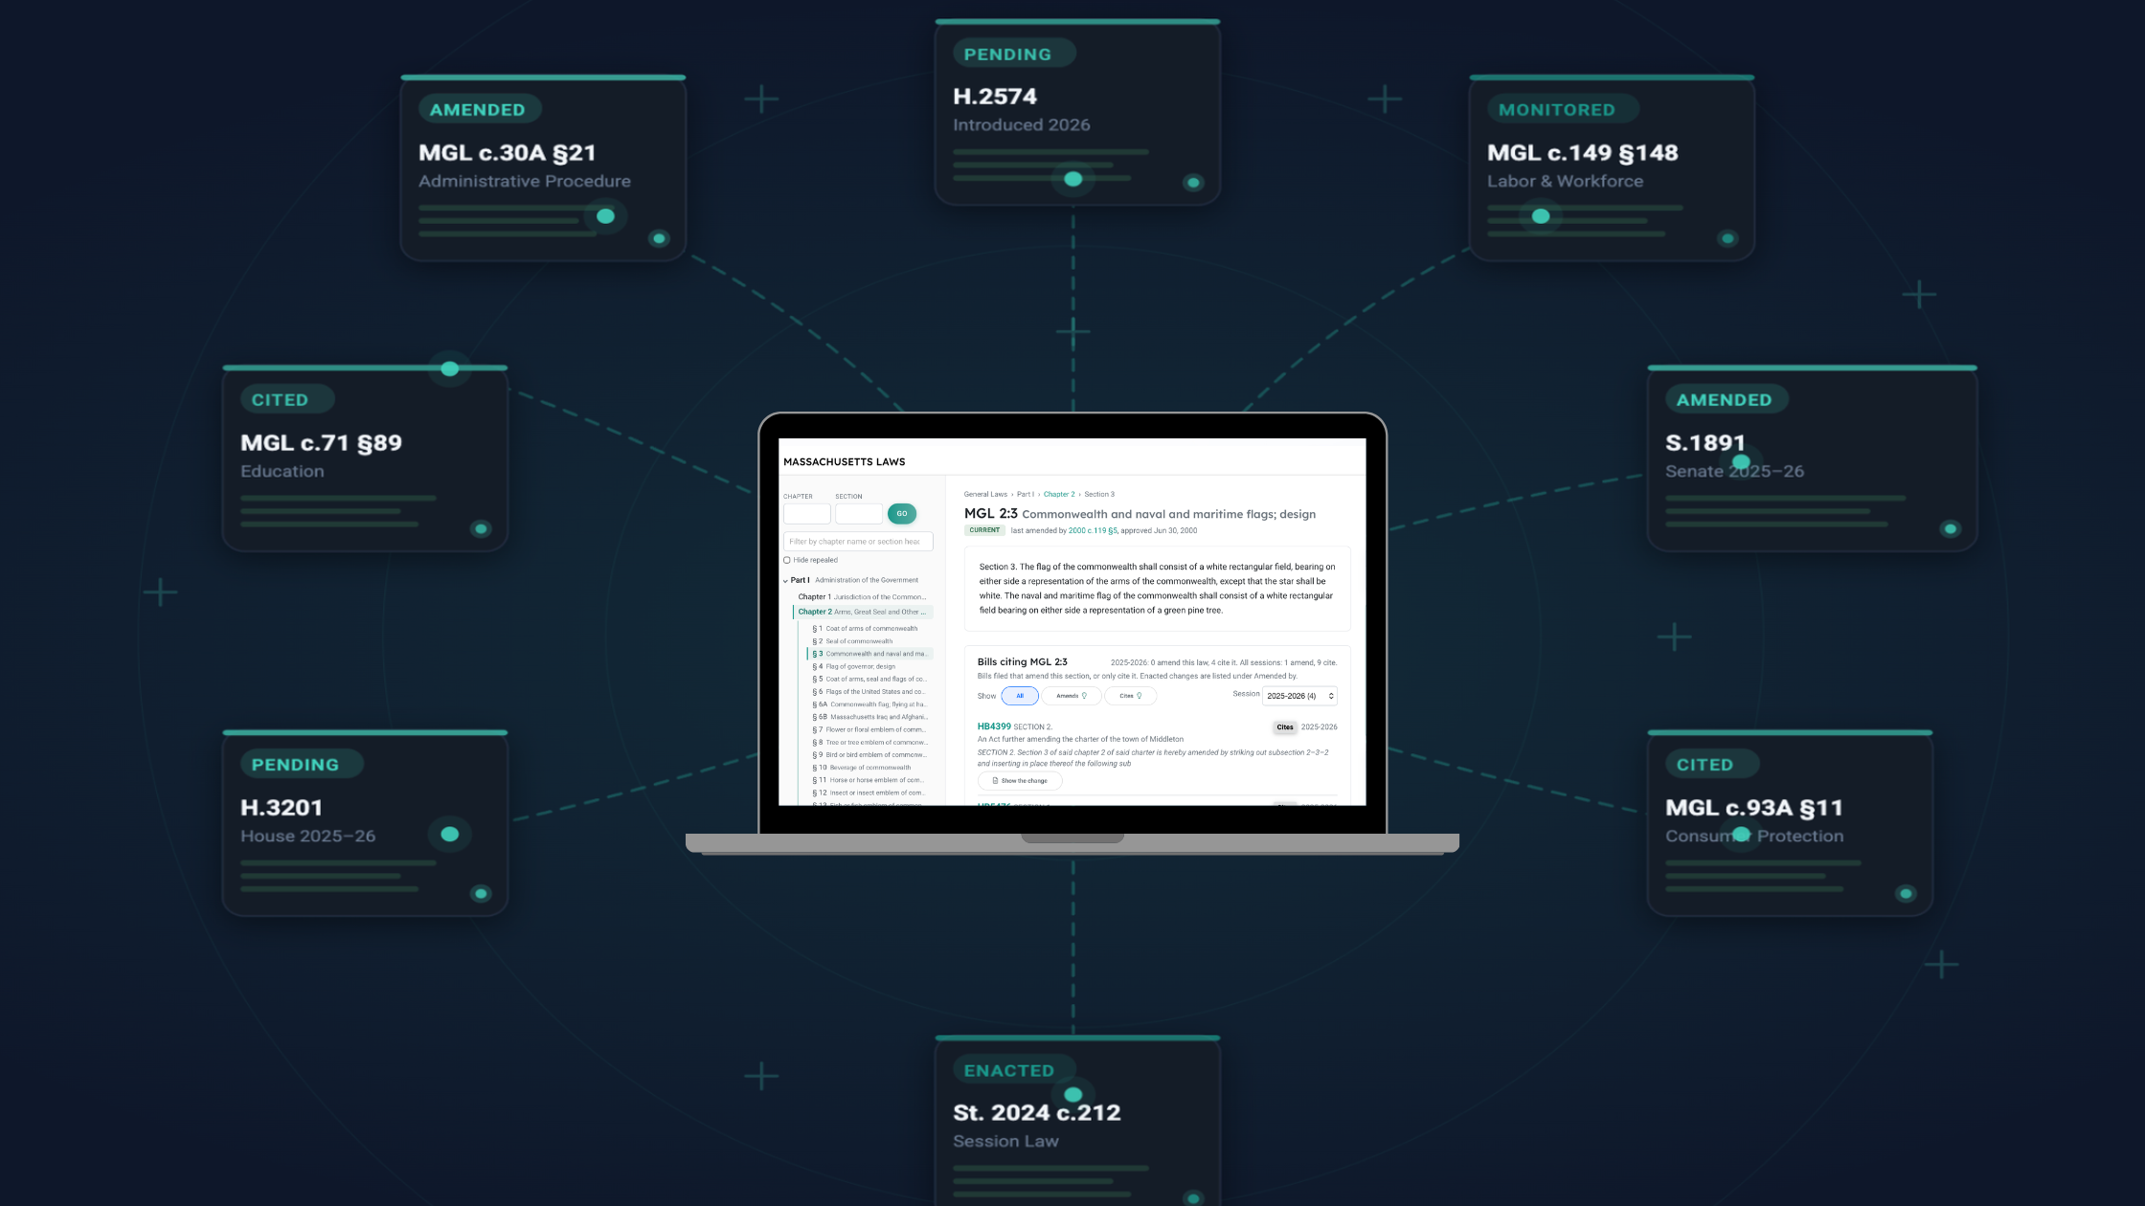
Task: Open § 4 Flag of governor; design
Action: [x=854, y=666]
